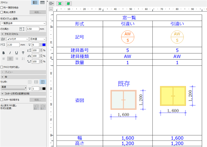Align cell text to the right
Image resolution: width=207 pixels, height=147 pixels.
17,59
